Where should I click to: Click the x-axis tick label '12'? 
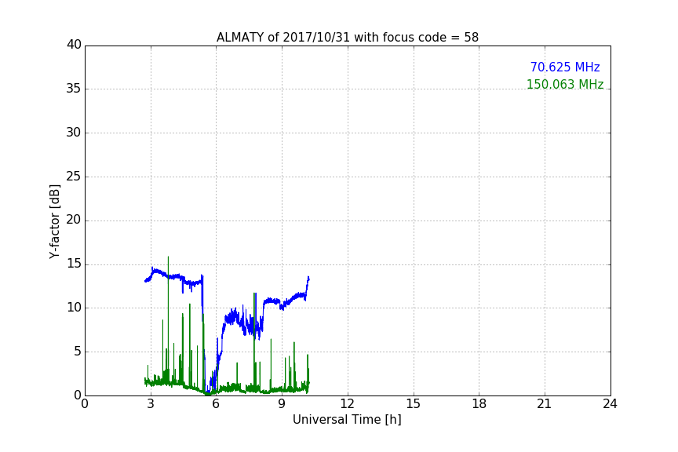[347, 404]
